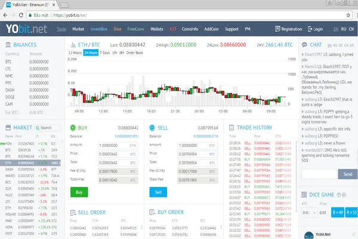
Task: Bookmark this page with the star icon
Action: tap(348, 16)
